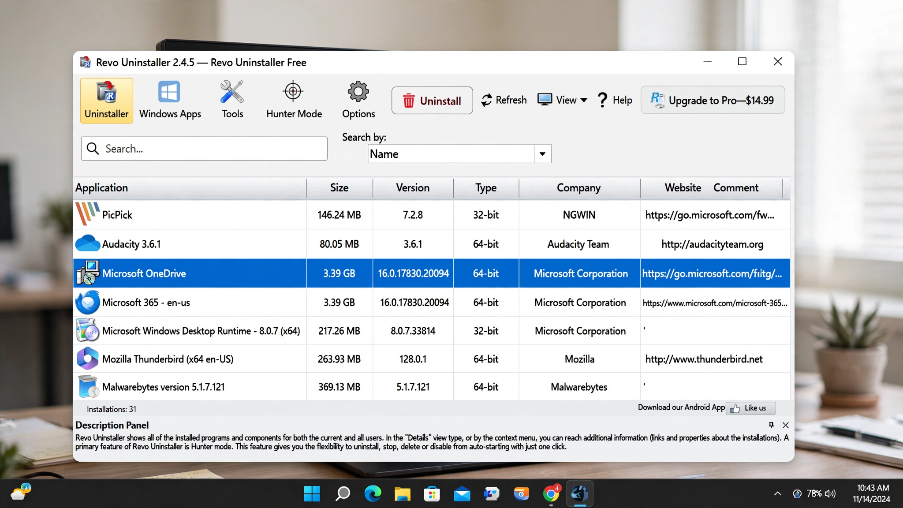
Task: Open Google Chrome from the taskbar
Action: point(551,493)
